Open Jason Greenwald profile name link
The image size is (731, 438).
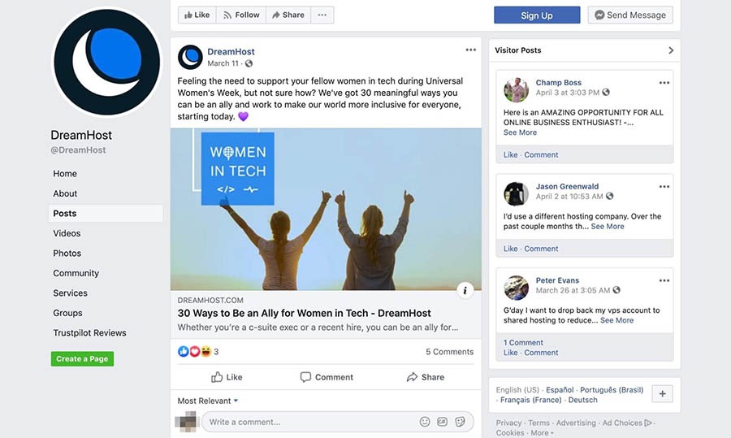click(567, 187)
